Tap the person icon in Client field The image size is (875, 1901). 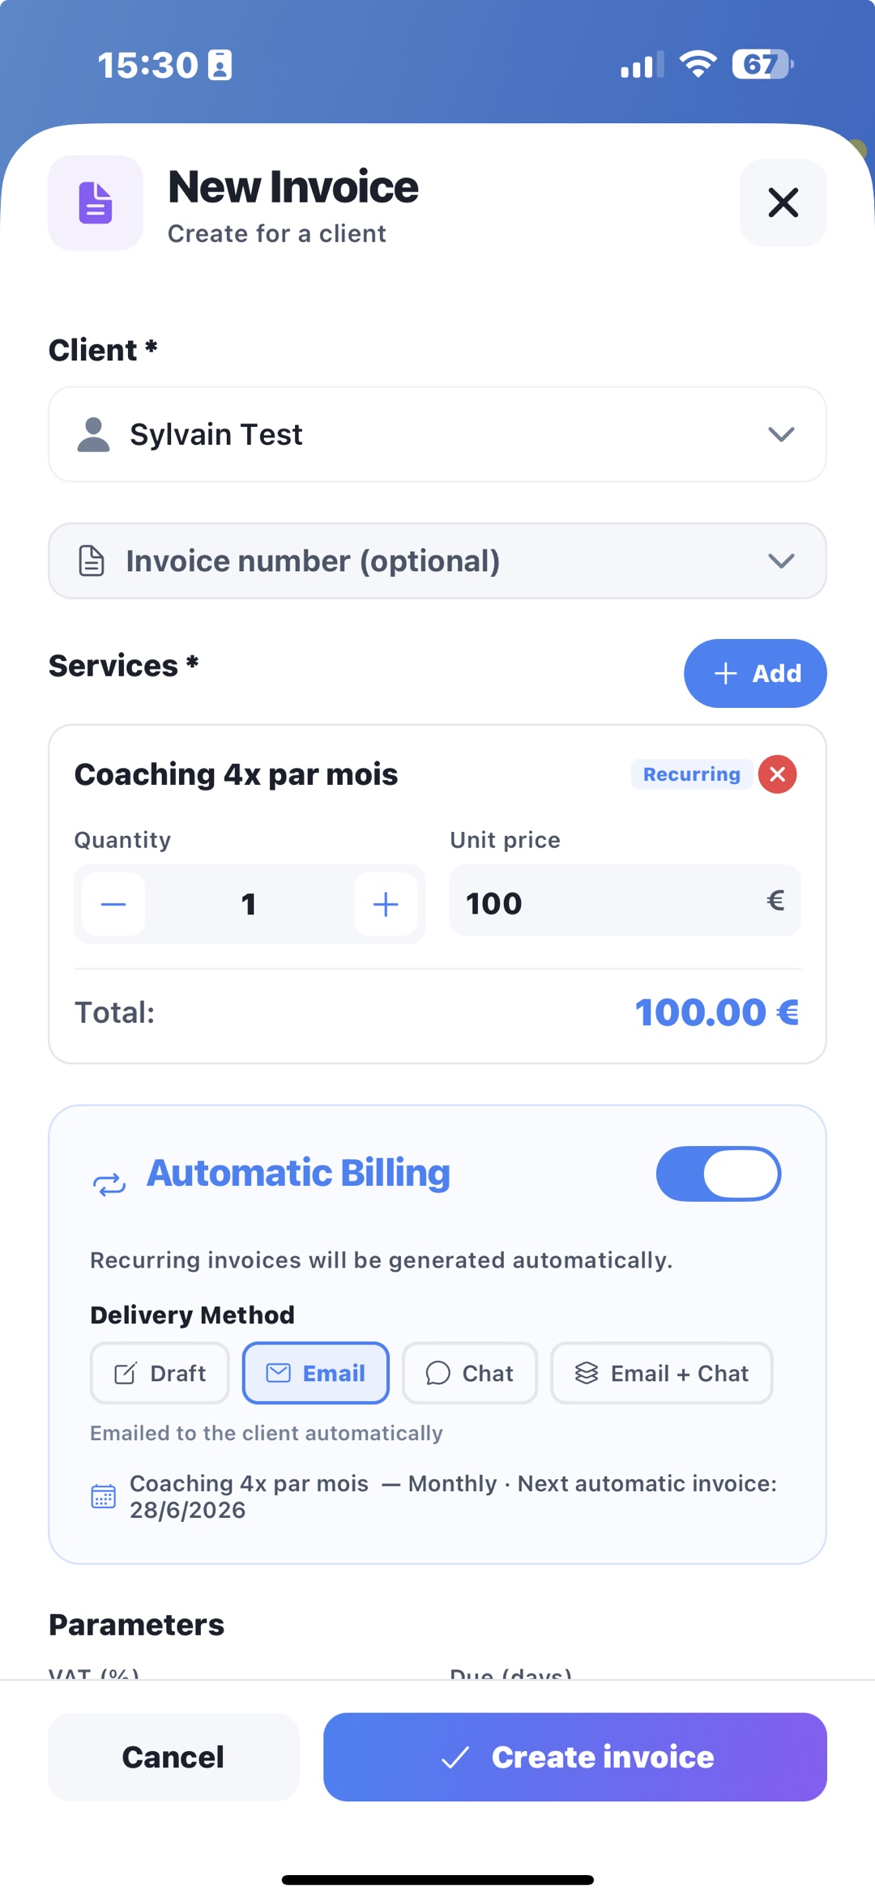point(93,435)
